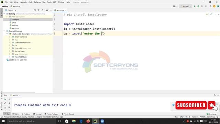The width and height of the screenshot is (220, 124).
Task: Select second.py in the project tree
Action: pyautogui.click(x=15, y=28)
